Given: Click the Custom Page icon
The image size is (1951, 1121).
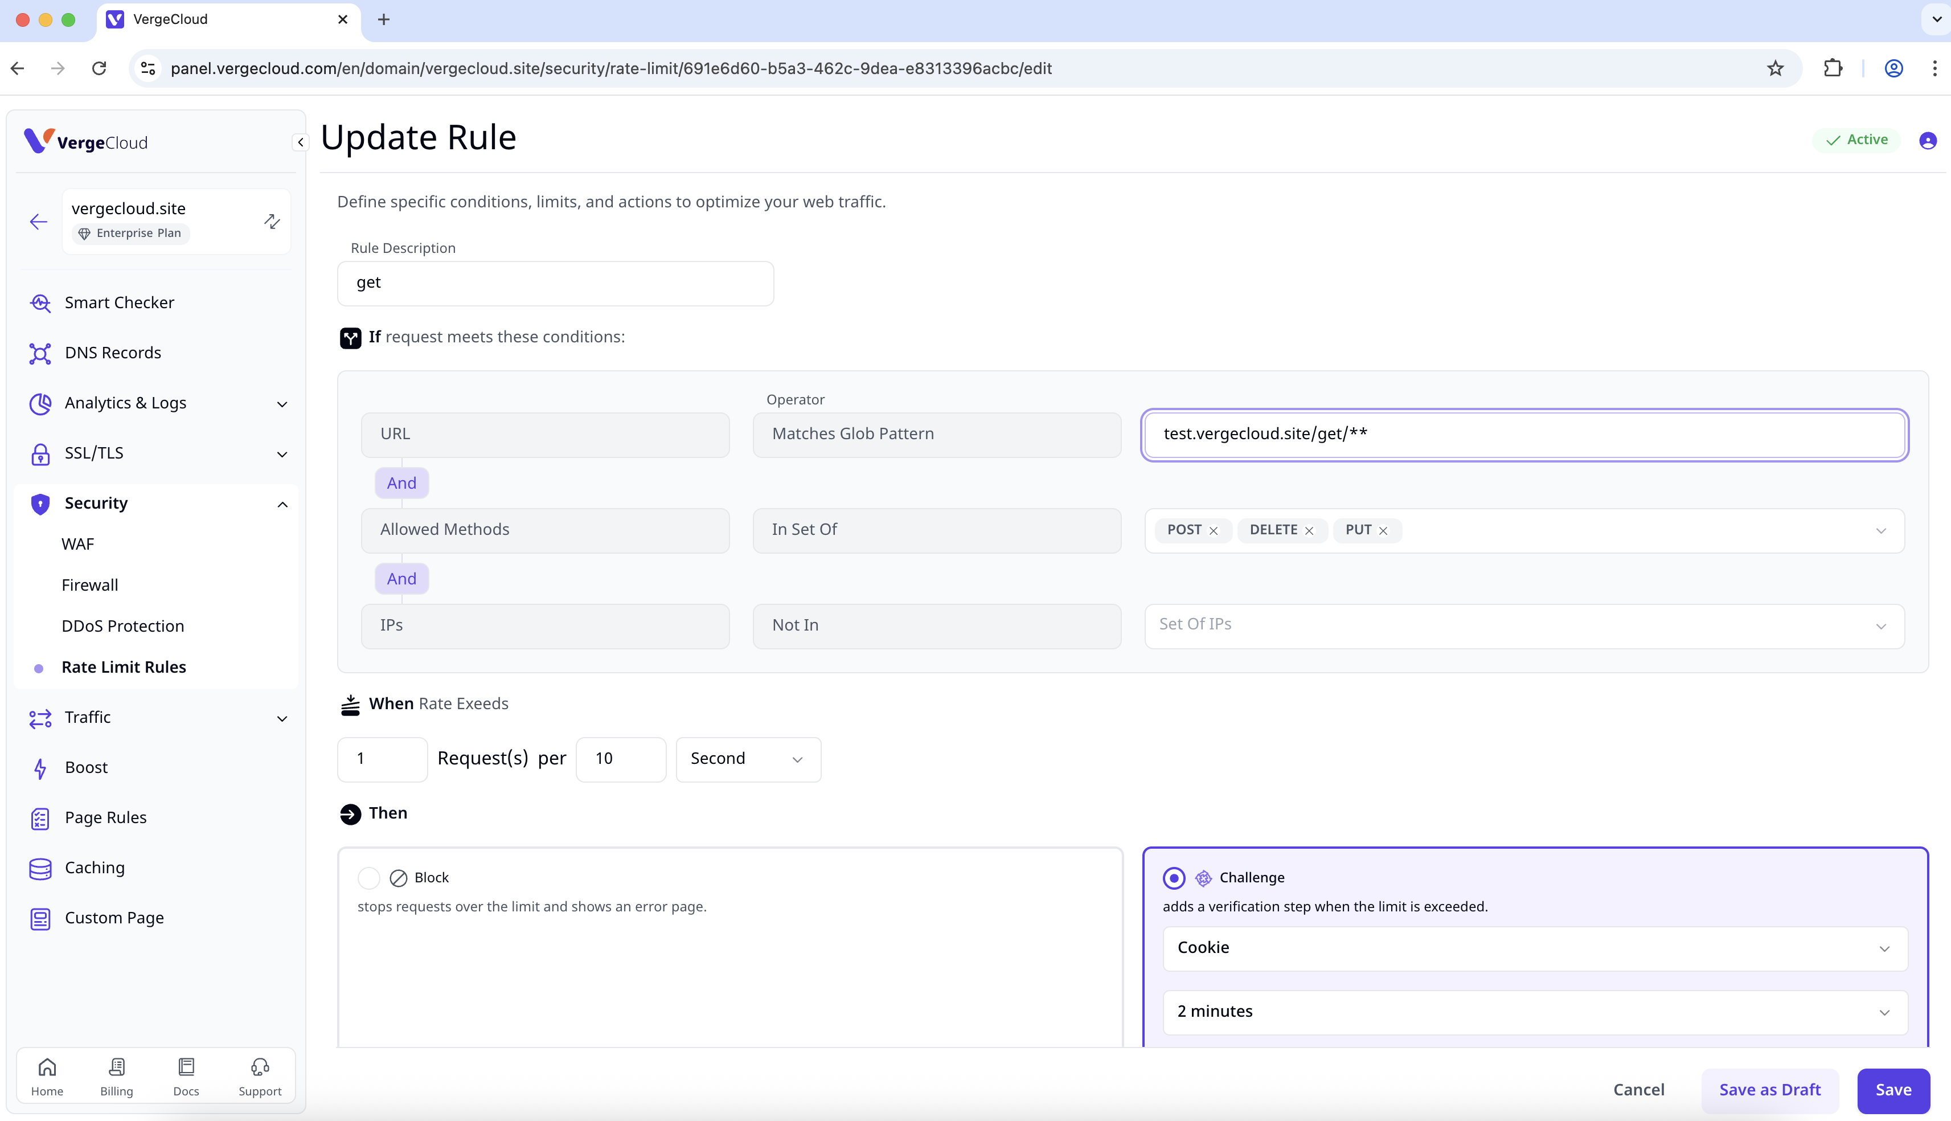Looking at the screenshot, I should (40, 919).
